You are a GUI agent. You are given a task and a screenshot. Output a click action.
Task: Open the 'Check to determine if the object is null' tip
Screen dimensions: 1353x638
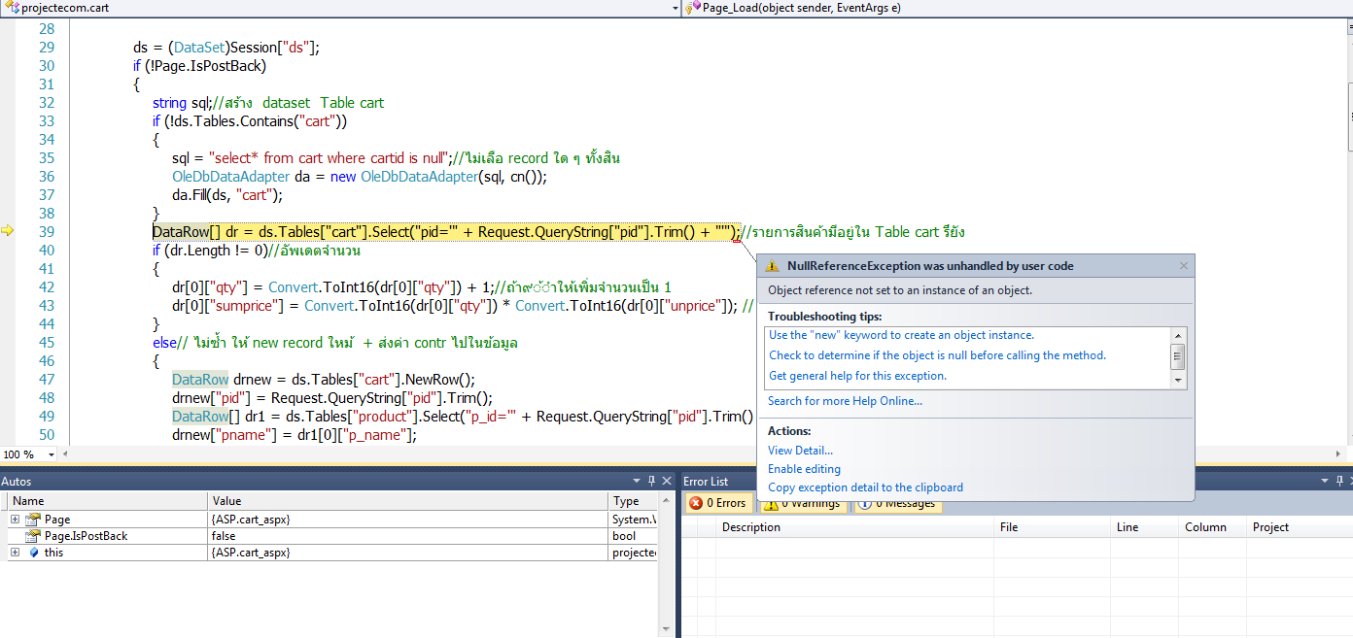coord(937,355)
